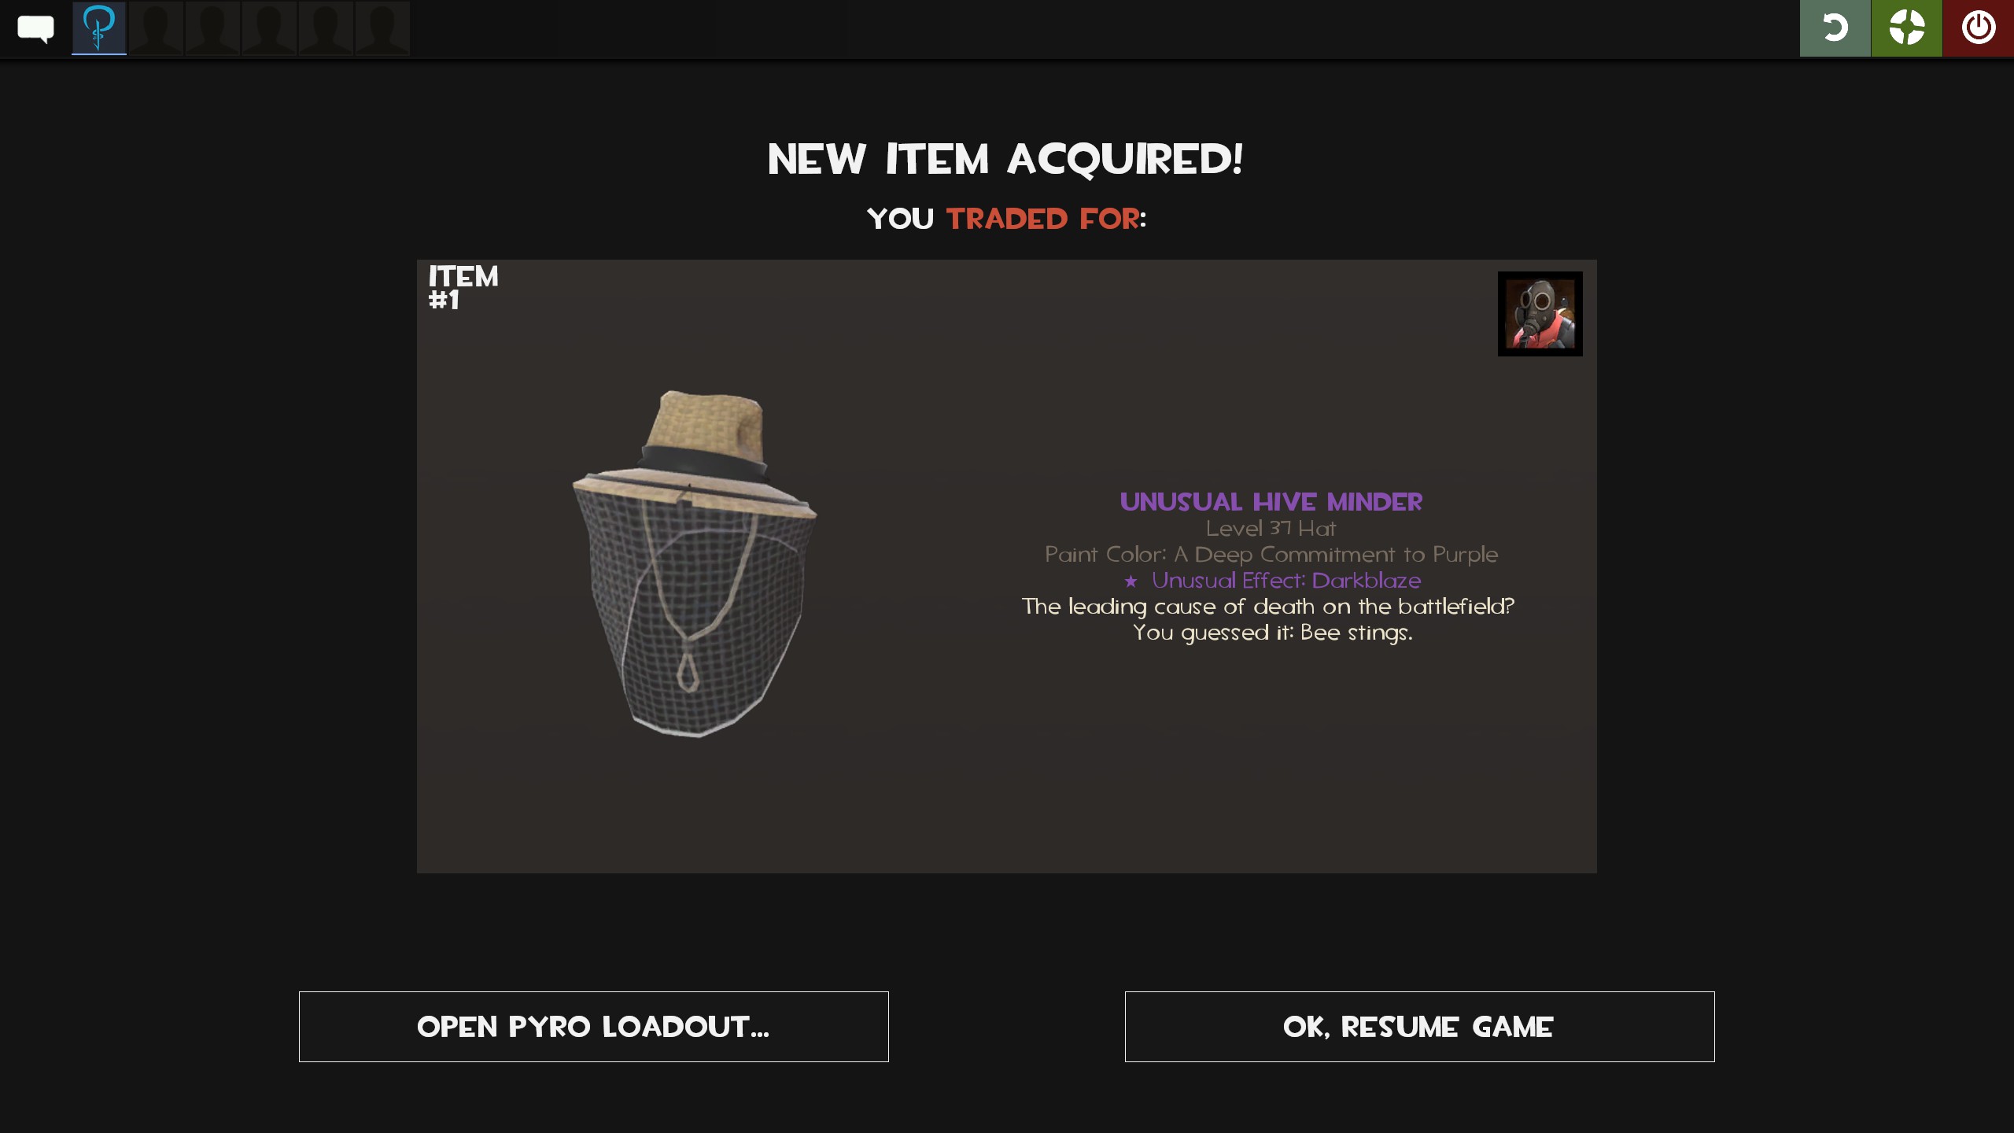This screenshot has height=1133, width=2014.
Task: Click the New Item Acquired heading
Action: [x=1006, y=160]
